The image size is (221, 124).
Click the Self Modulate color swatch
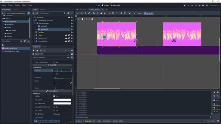pos(62,103)
